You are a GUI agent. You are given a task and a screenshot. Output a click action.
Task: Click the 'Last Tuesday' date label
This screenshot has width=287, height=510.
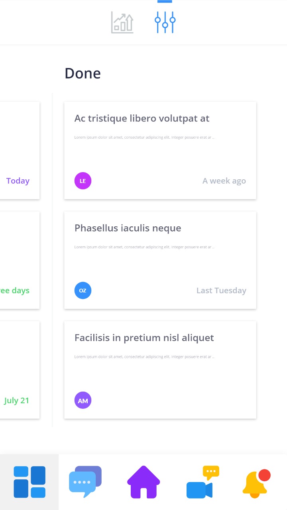(x=221, y=290)
